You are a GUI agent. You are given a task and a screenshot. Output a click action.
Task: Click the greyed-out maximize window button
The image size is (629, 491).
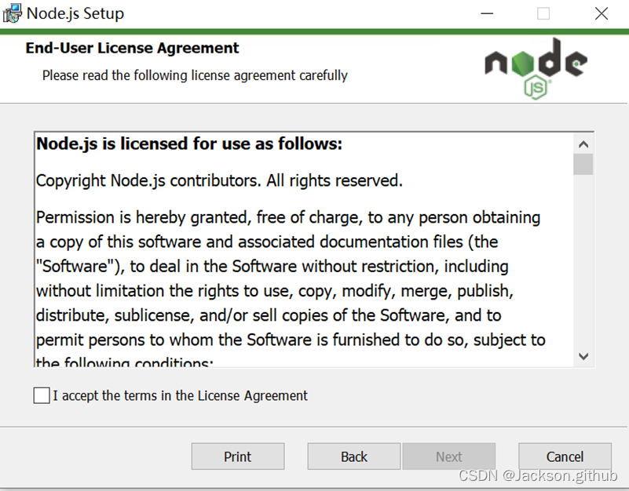coord(543,13)
